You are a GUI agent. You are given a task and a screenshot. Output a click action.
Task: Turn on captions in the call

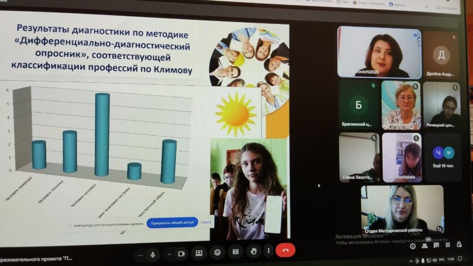click(235, 253)
